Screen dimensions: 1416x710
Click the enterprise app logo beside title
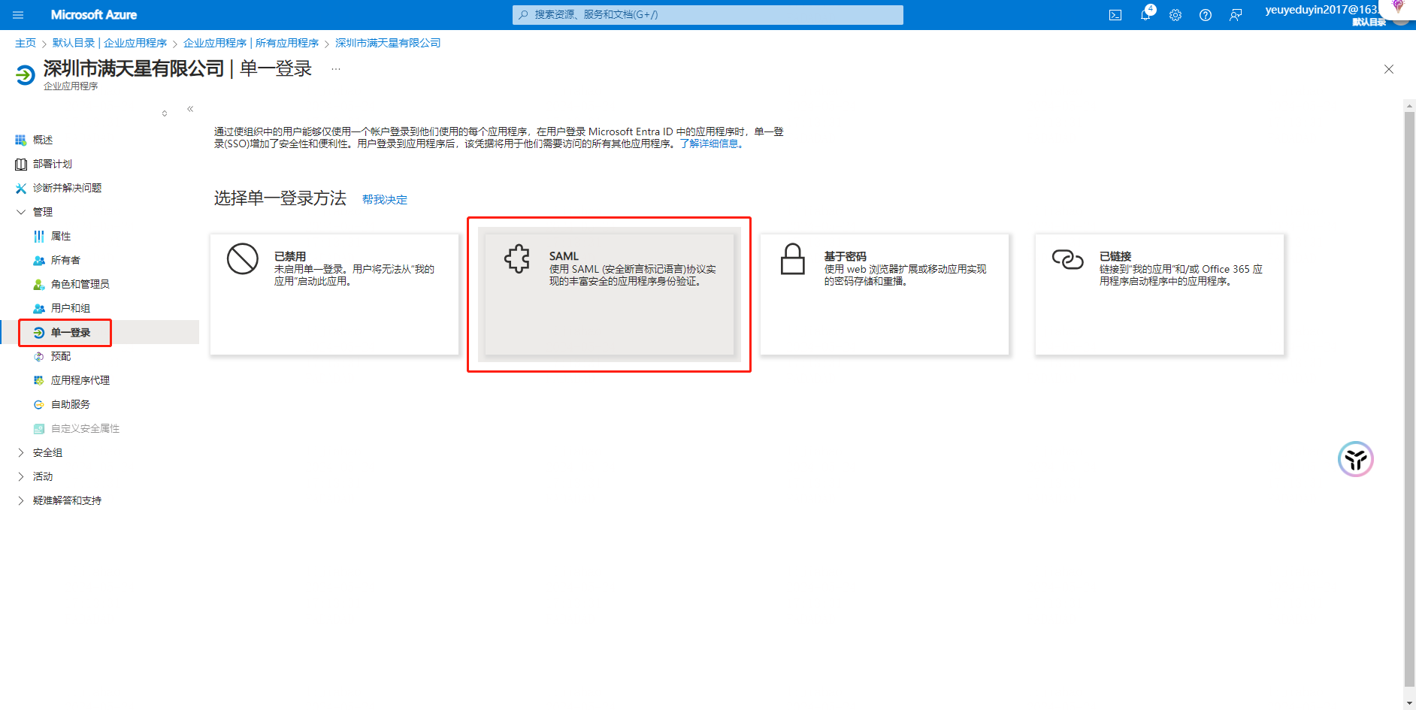(x=26, y=74)
